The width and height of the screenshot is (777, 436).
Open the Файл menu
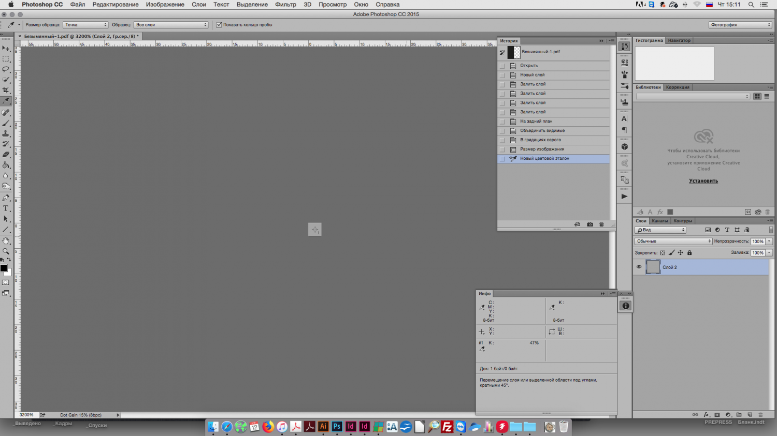click(78, 5)
